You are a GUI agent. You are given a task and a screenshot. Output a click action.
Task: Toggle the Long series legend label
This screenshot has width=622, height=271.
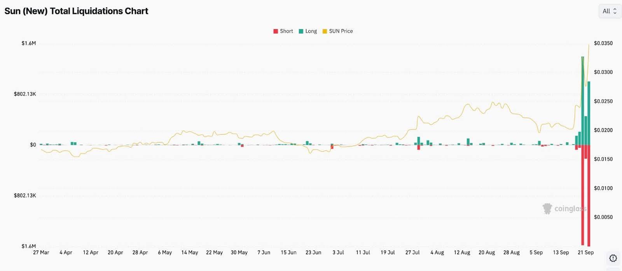click(x=311, y=31)
